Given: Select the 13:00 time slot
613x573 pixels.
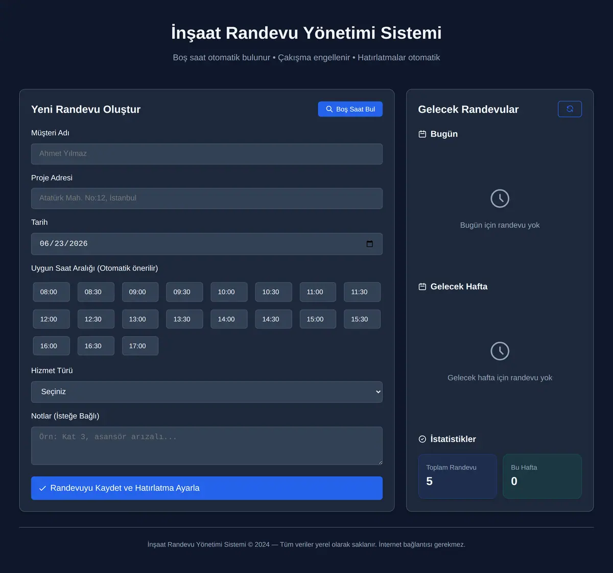Looking at the screenshot, I should (x=140, y=319).
